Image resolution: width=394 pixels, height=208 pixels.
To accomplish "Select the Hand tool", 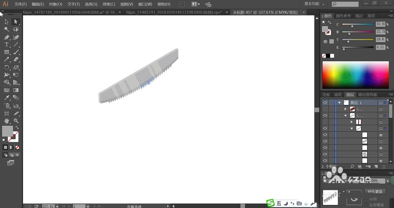I will point(7,121).
